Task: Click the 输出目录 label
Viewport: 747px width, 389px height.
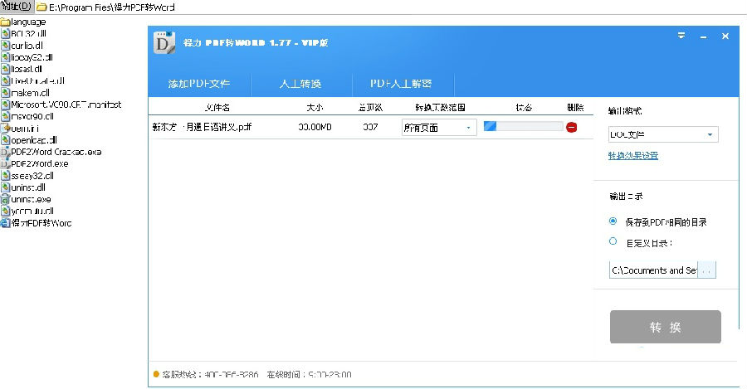Action: click(626, 197)
